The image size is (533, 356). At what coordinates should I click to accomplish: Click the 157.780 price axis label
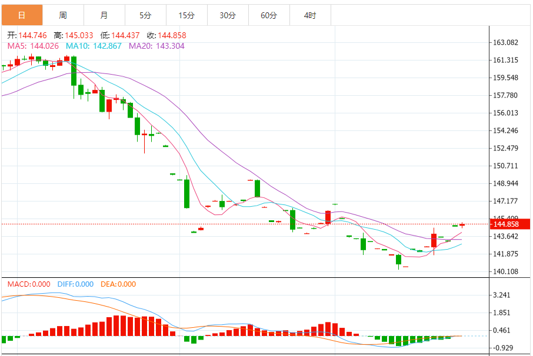pyautogui.click(x=505, y=95)
